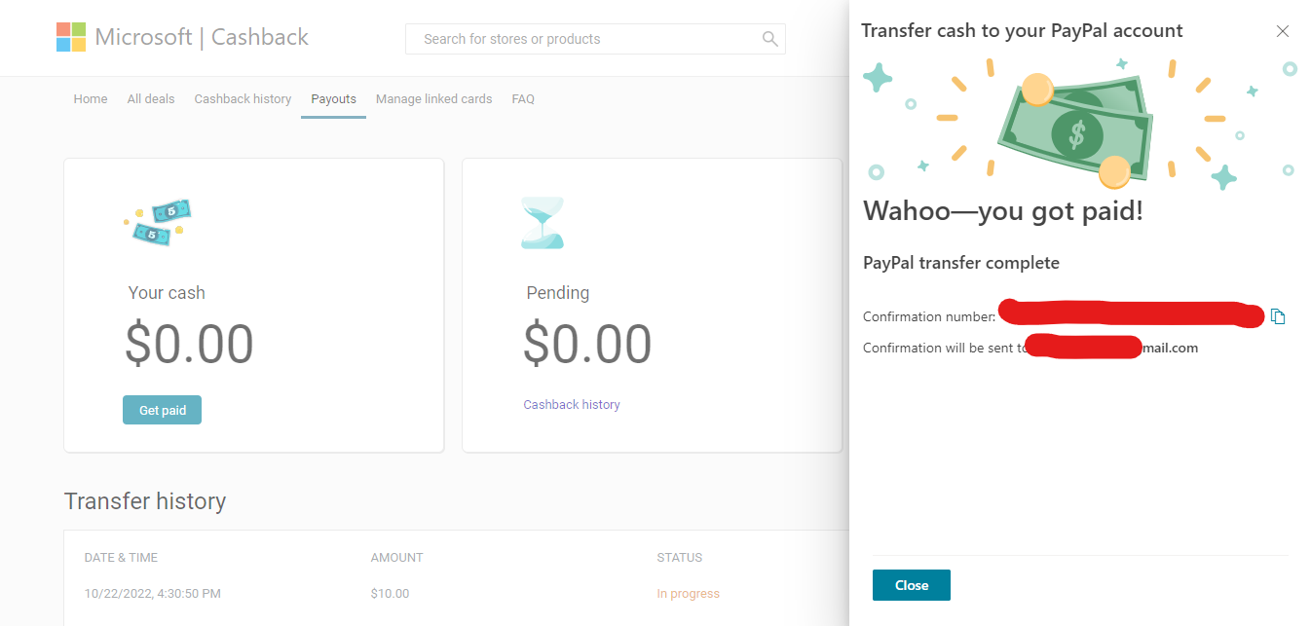Follow the Cashback history link under Pending

click(x=572, y=405)
